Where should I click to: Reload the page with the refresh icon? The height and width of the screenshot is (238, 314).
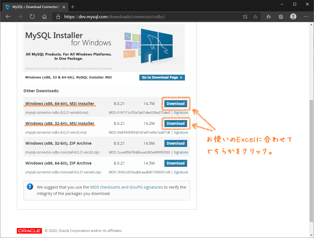[32, 17]
